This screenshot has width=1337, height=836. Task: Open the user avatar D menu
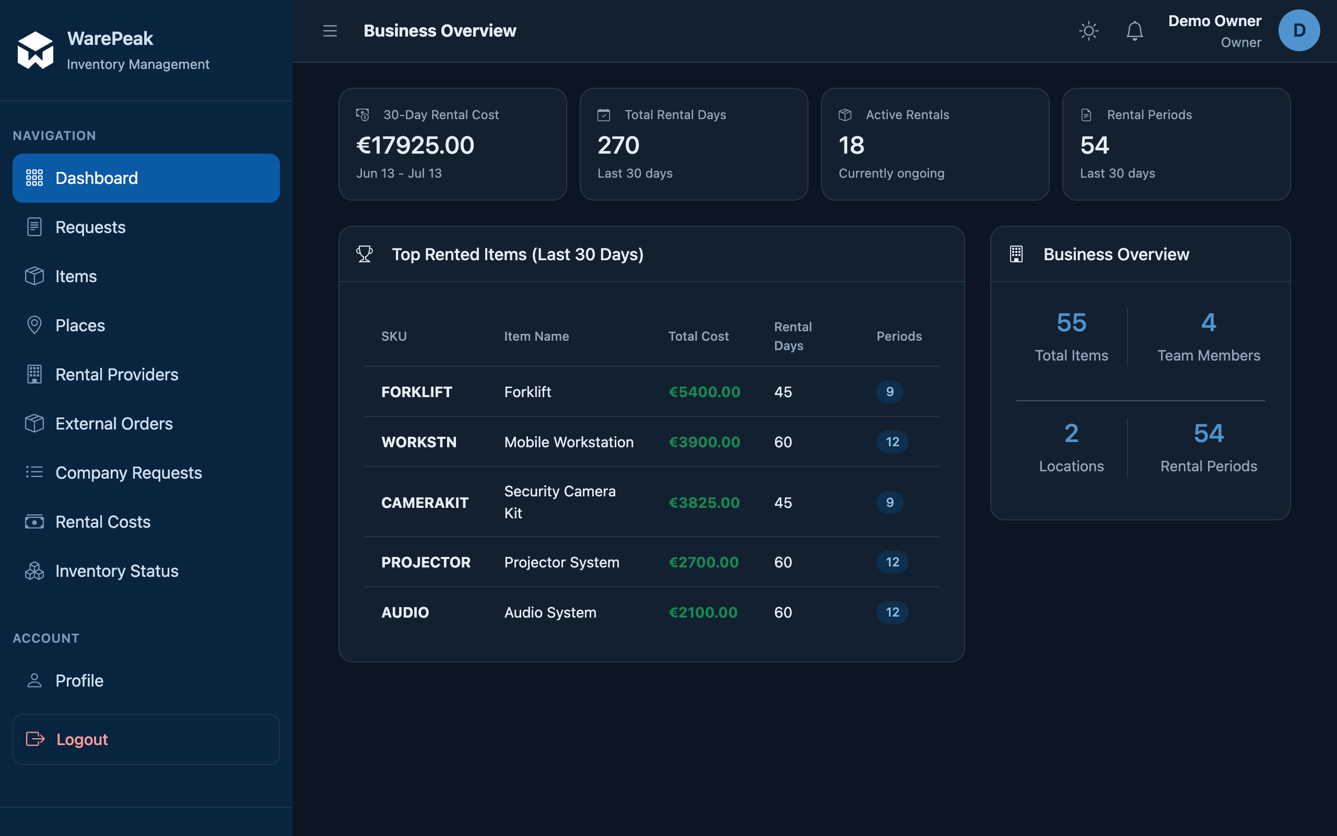click(x=1299, y=30)
